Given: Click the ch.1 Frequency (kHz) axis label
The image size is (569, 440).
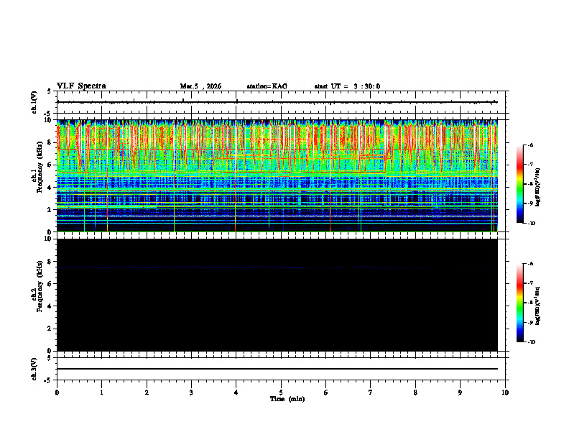Looking at the screenshot, I should [x=37, y=175].
